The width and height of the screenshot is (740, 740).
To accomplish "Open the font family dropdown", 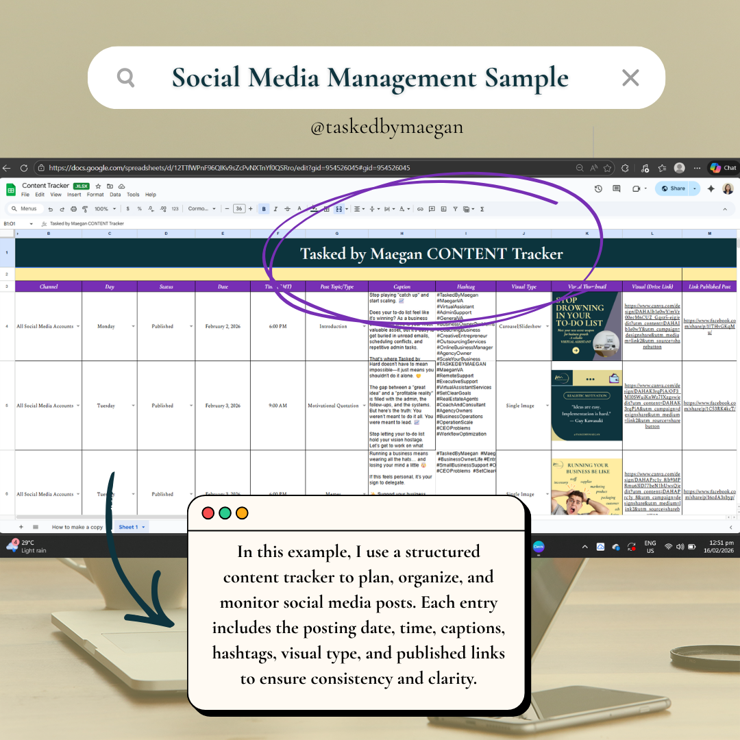I will [x=202, y=209].
